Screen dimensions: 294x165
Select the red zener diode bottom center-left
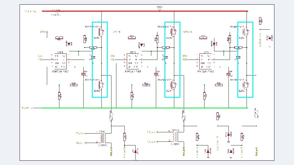pyautogui.click(x=136, y=152)
